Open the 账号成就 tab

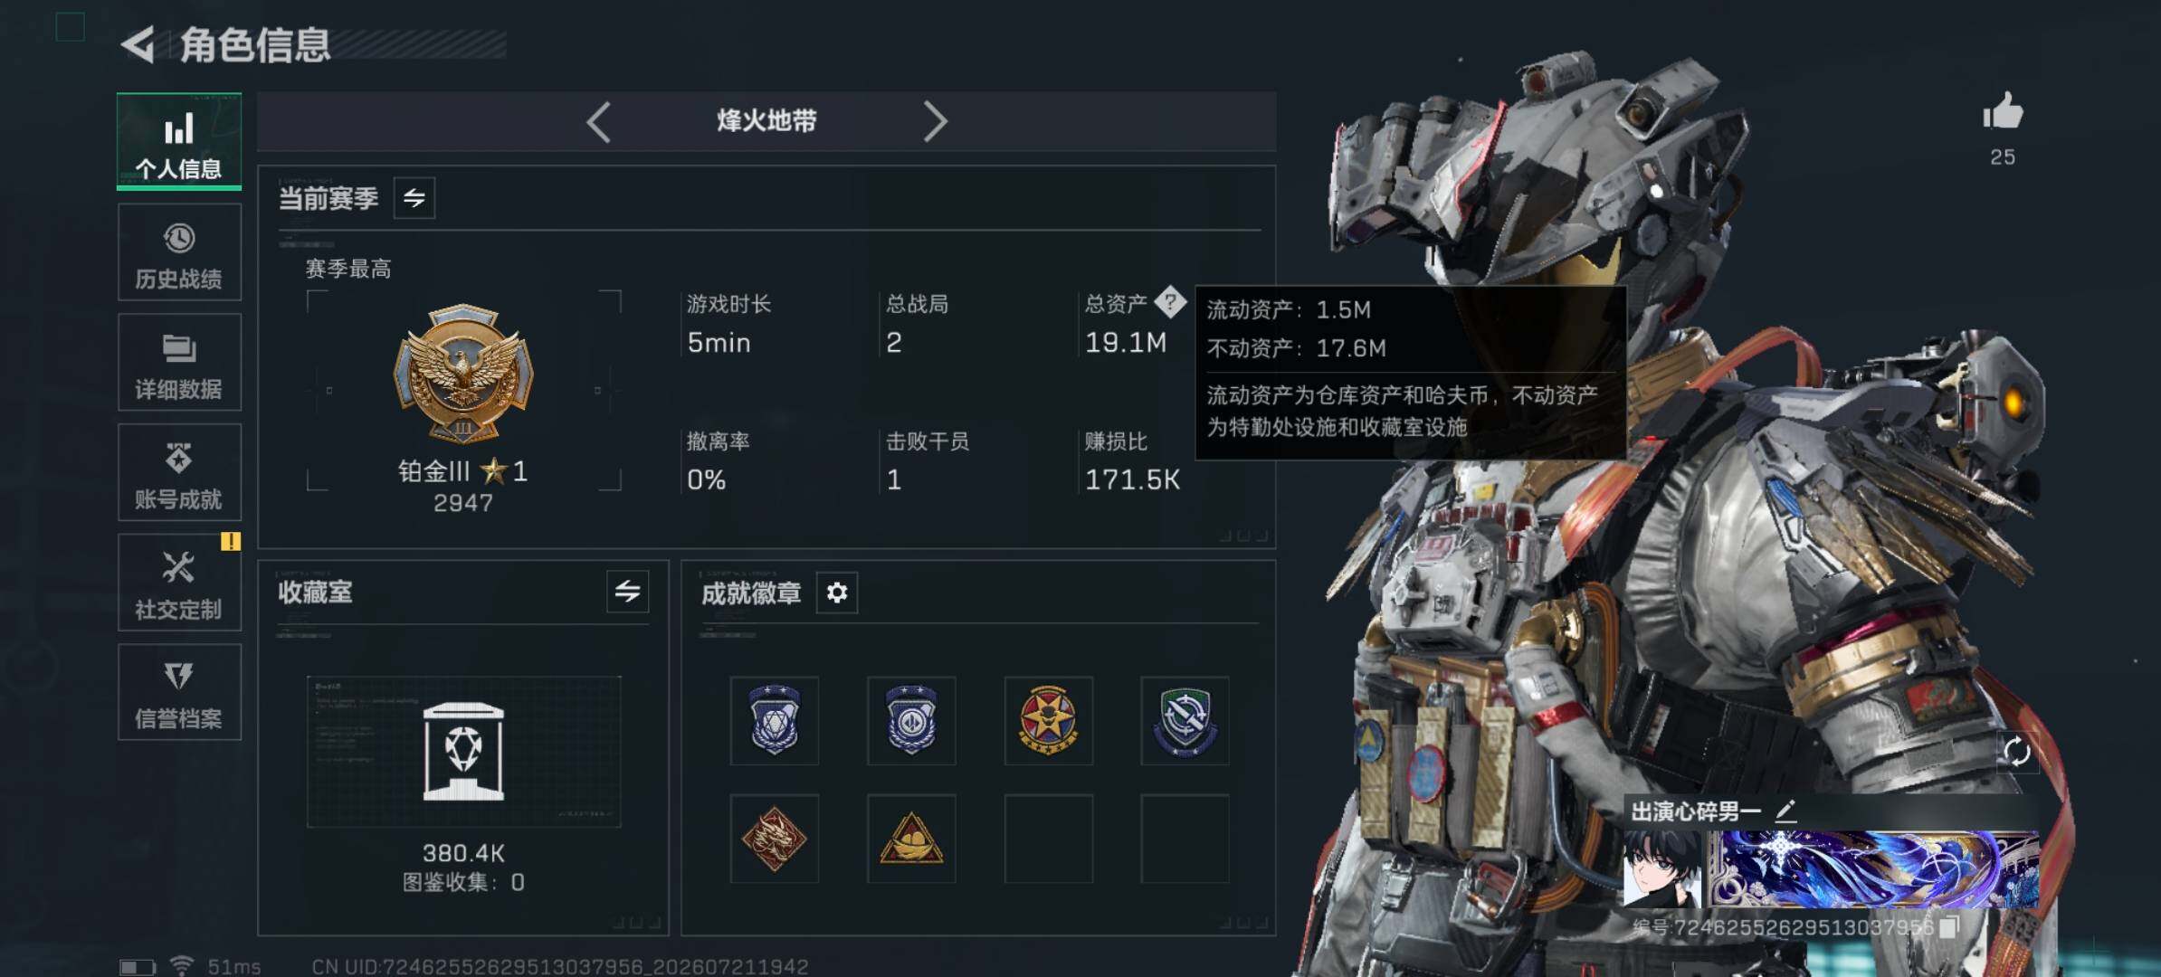[179, 472]
